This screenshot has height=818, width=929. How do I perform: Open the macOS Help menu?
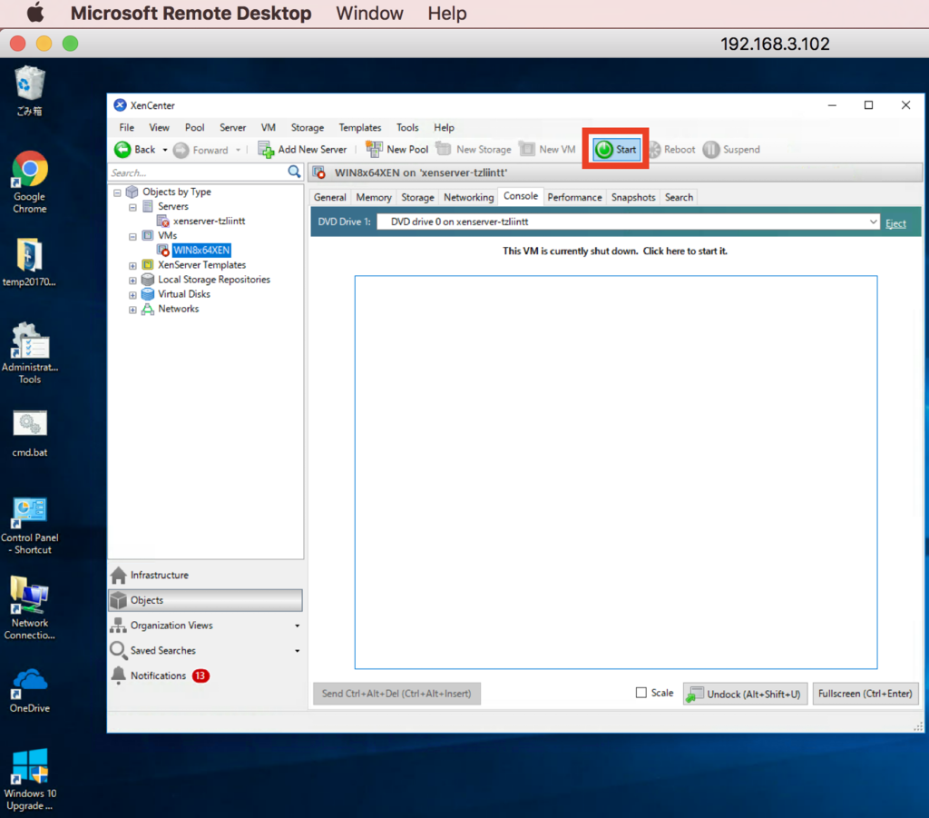point(447,13)
